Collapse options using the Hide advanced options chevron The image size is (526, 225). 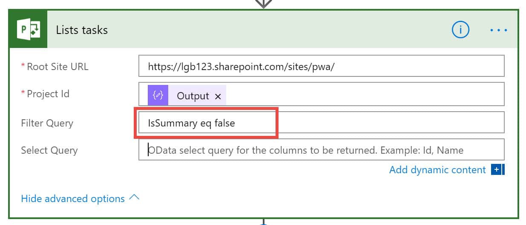point(134,197)
